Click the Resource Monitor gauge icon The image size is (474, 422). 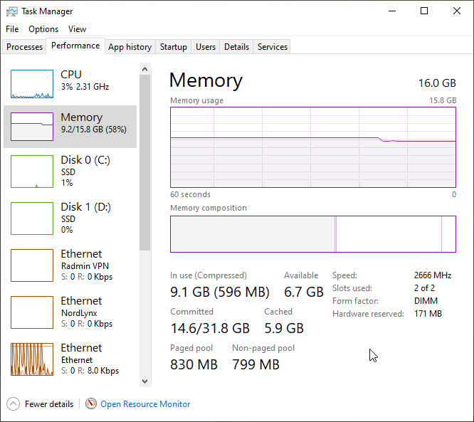[x=90, y=403]
